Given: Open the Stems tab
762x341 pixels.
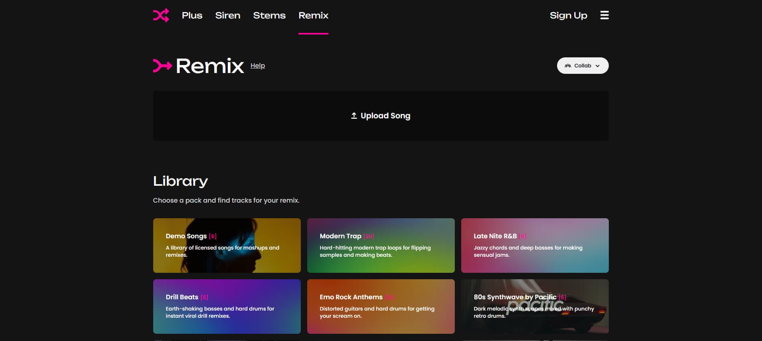Looking at the screenshot, I should [270, 15].
